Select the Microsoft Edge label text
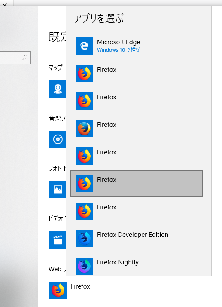 pyautogui.click(x=119, y=42)
